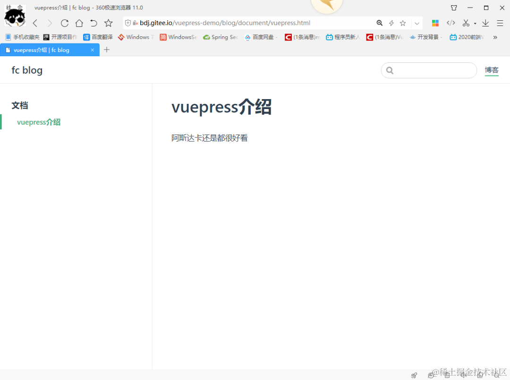Click the rocket boost icon in status bar
This screenshot has height=380, width=510.
414,375
